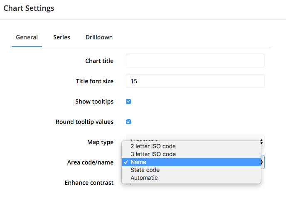
Task: Select 'Automatic' in the area code list
Action: tap(191, 178)
